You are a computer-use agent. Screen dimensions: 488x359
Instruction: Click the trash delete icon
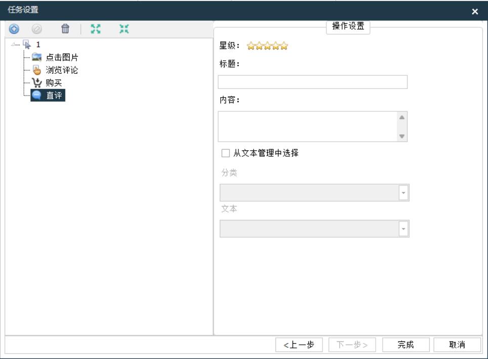pyautogui.click(x=65, y=29)
